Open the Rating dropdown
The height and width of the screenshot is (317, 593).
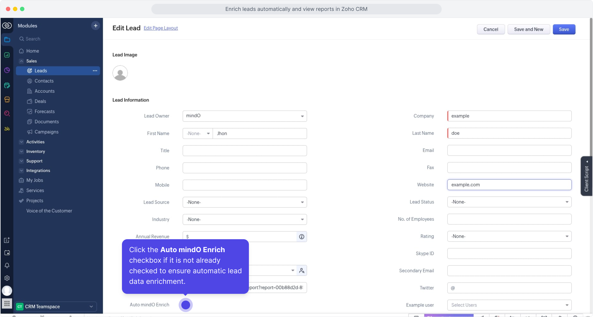pyautogui.click(x=509, y=236)
